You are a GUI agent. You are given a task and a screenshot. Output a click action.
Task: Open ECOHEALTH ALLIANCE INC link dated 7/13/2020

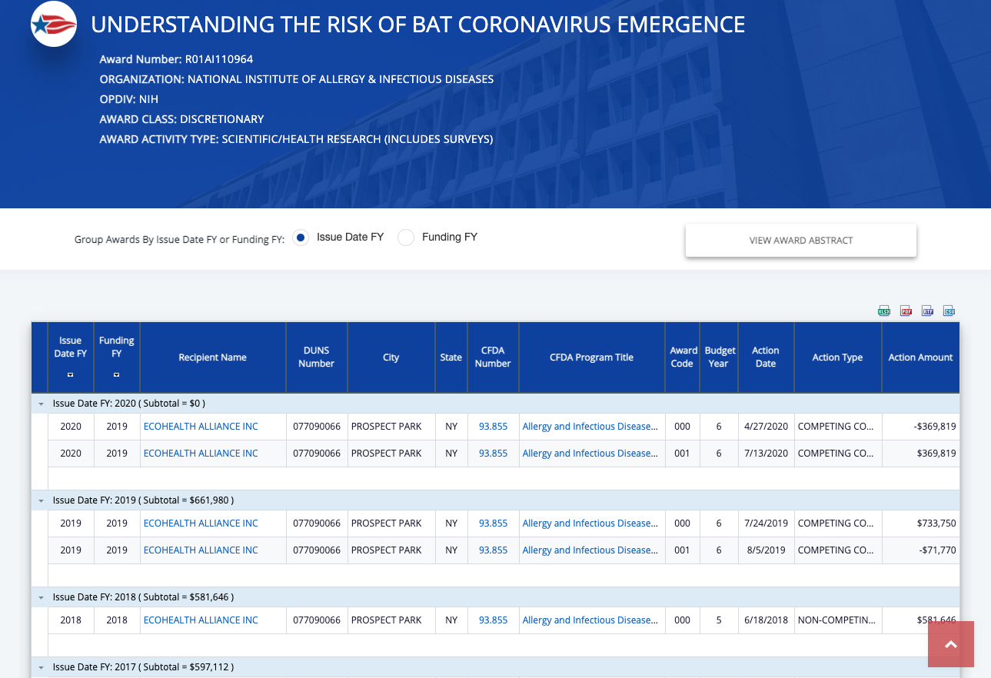(201, 454)
